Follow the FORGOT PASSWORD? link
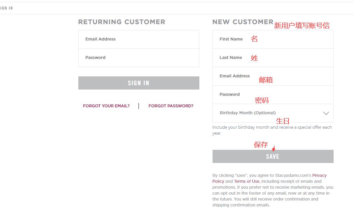Image resolution: width=354 pixels, height=214 pixels. point(171,106)
